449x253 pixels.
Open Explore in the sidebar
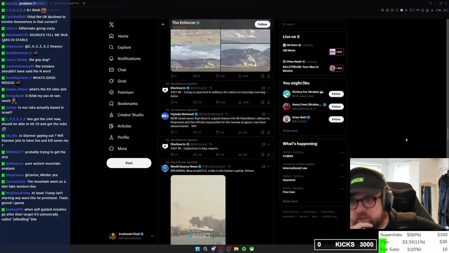pyautogui.click(x=120, y=47)
